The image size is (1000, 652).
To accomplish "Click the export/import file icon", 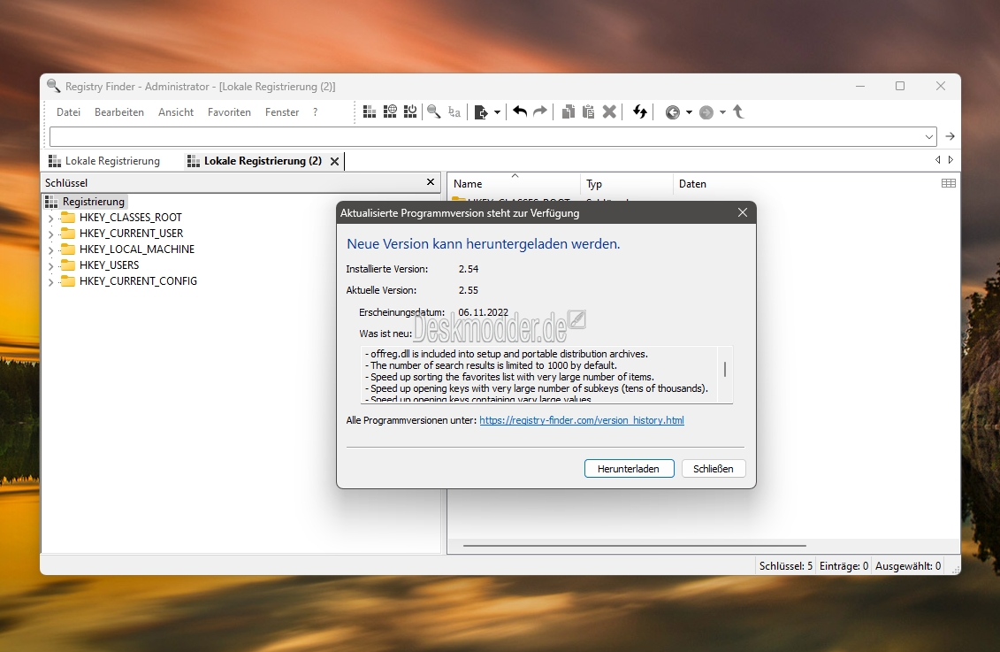I will click(x=482, y=112).
